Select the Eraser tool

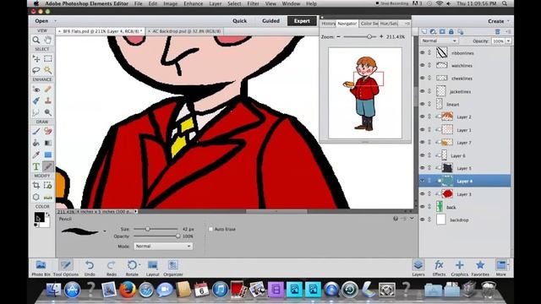coord(48,132)
